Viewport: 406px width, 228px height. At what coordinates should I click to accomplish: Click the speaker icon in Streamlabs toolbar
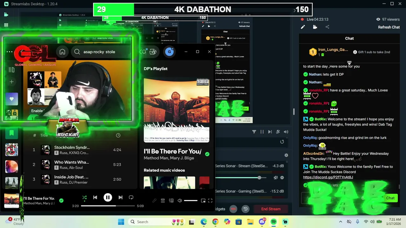point(286,132)
